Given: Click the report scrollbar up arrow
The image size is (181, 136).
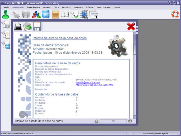Looking at the screenshot, I should coord(135,33).
